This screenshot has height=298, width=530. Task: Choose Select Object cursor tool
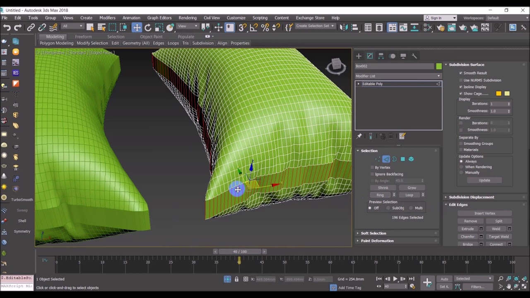click(90, 28)
